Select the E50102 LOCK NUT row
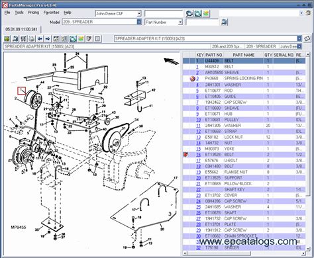The height and width of the screenshot is (258, 314). (244, 137)
